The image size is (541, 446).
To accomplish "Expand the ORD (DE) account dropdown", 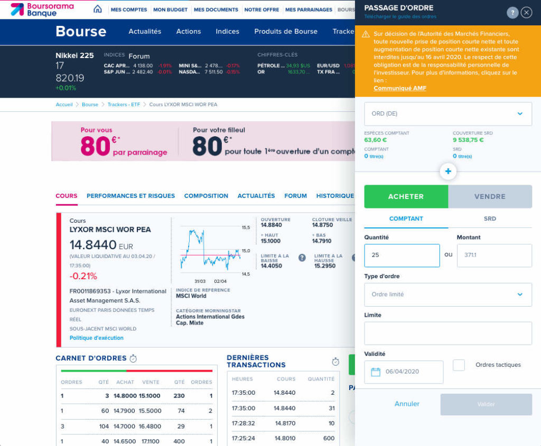I will pyautogui.click(x=448, y=113).
